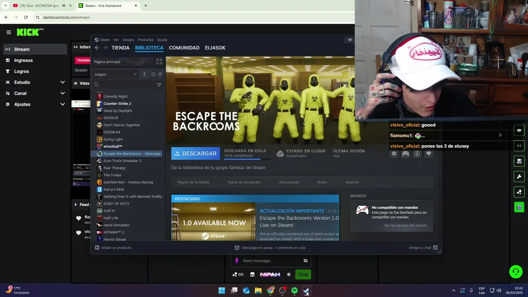Send chat with green Chat button
The width and height of the screenshot is (528, 297).
303,274
